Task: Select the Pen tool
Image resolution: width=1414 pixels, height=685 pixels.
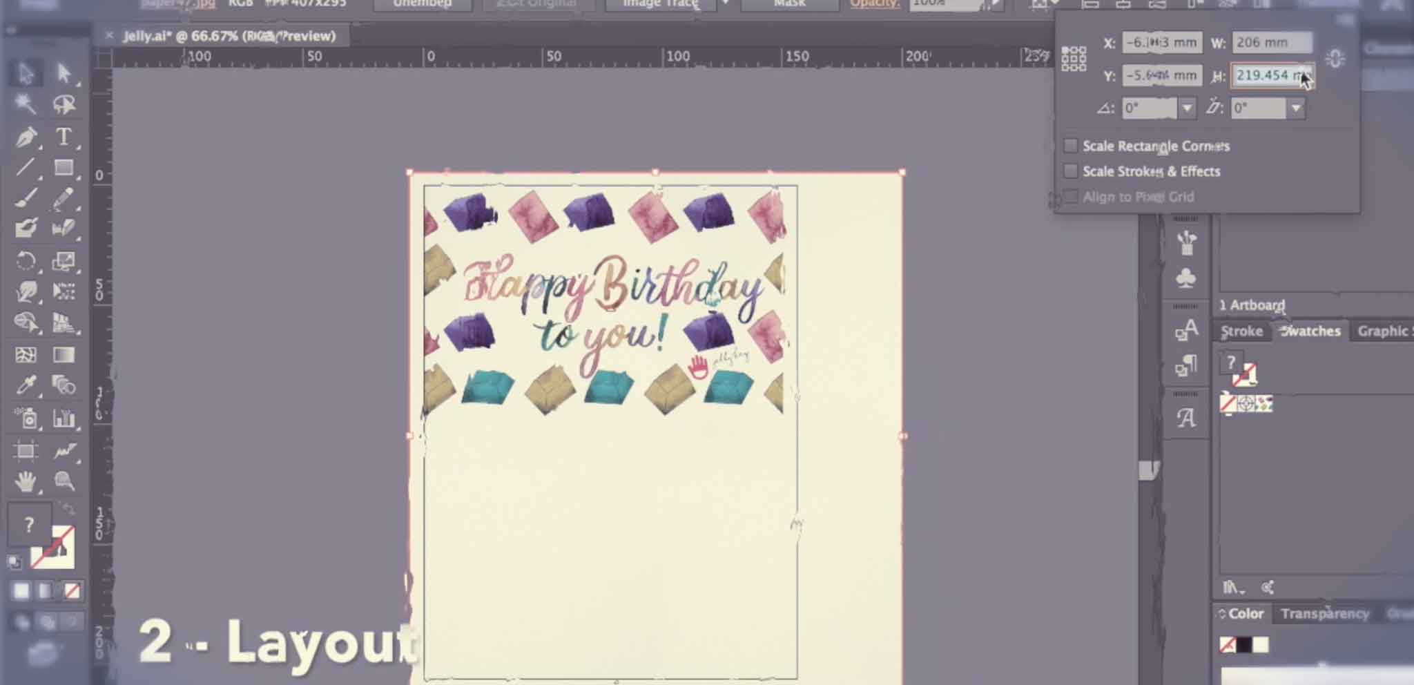Action: point(26,137)
